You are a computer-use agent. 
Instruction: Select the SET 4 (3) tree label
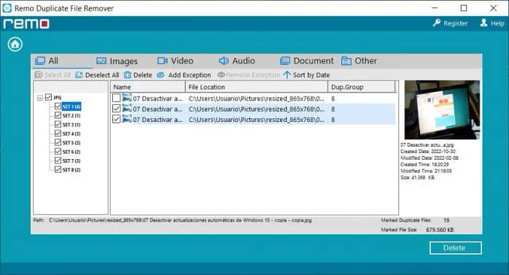[71, 133]
